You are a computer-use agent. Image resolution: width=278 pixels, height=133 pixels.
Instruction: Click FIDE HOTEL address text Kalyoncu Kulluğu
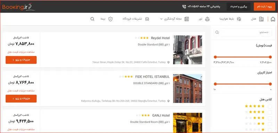pyautogui.click(x=123, y=101)
